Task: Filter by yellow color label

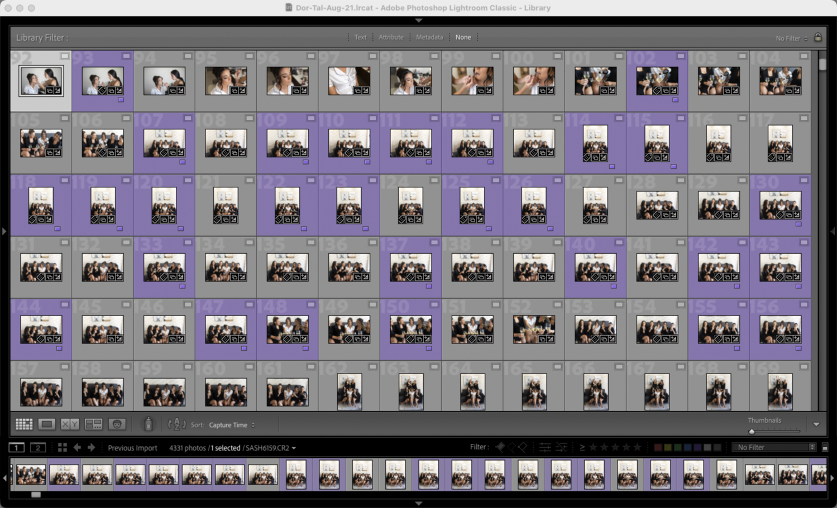Action: coord(668,447)
